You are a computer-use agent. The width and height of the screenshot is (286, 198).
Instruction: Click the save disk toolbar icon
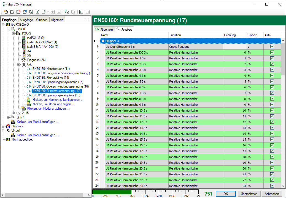coord(31,12)
